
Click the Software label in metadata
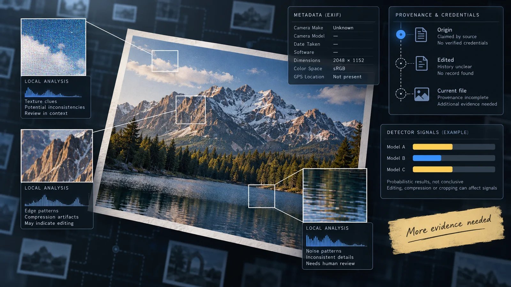pos(304,52)
